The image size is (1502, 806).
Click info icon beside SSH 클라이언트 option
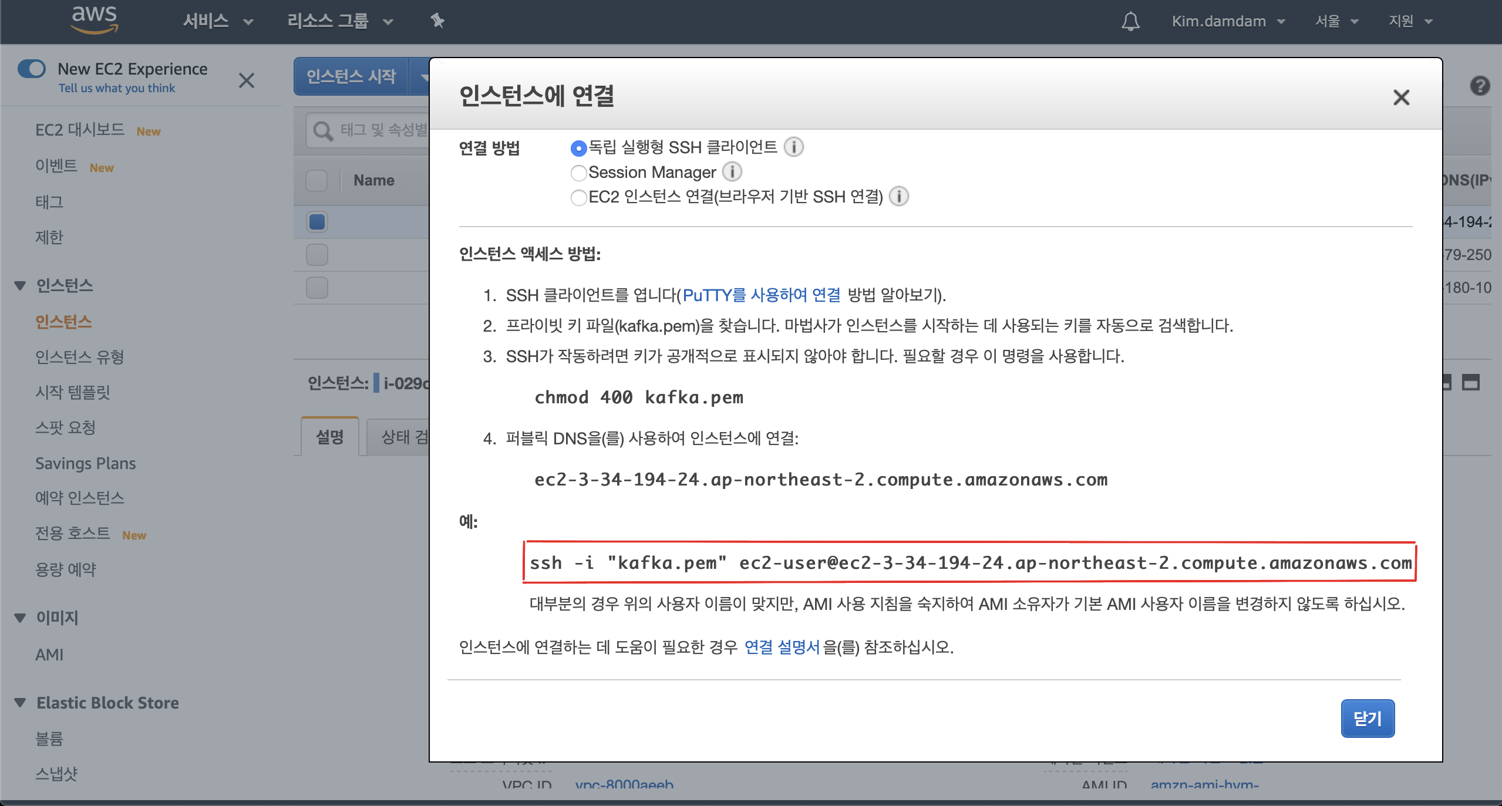[x=794, y=147]
